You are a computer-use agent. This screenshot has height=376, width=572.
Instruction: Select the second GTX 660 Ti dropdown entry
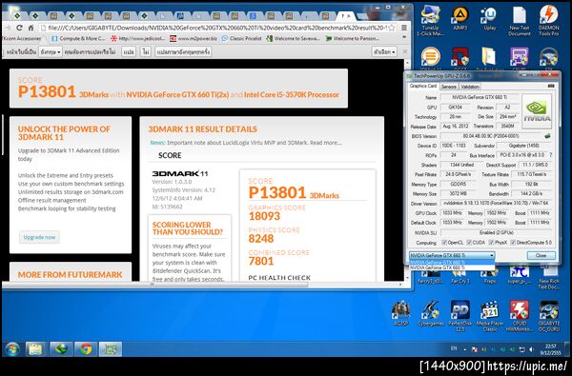[x=452, y=267]
